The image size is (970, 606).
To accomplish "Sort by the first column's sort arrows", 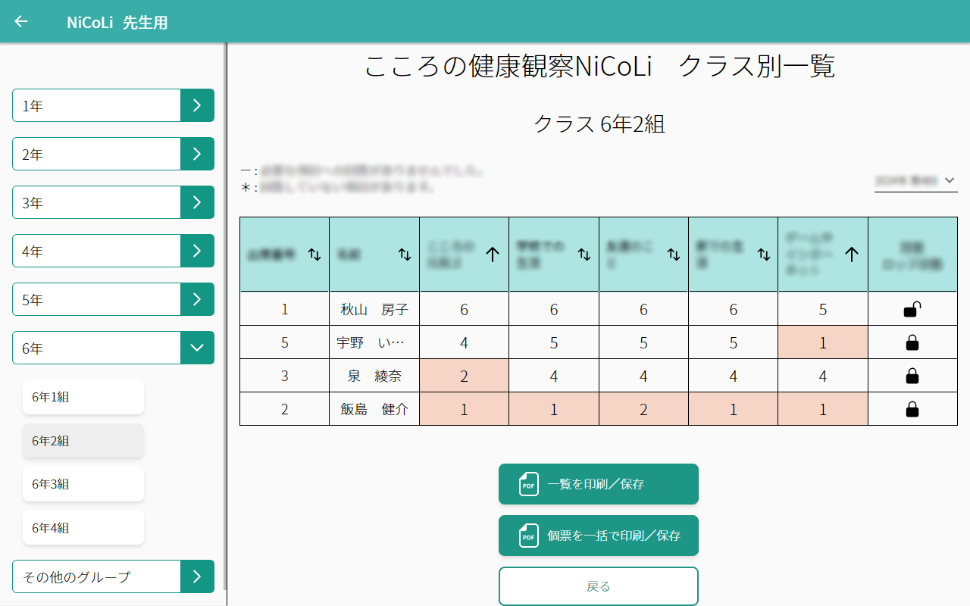I will pos(314,255).
